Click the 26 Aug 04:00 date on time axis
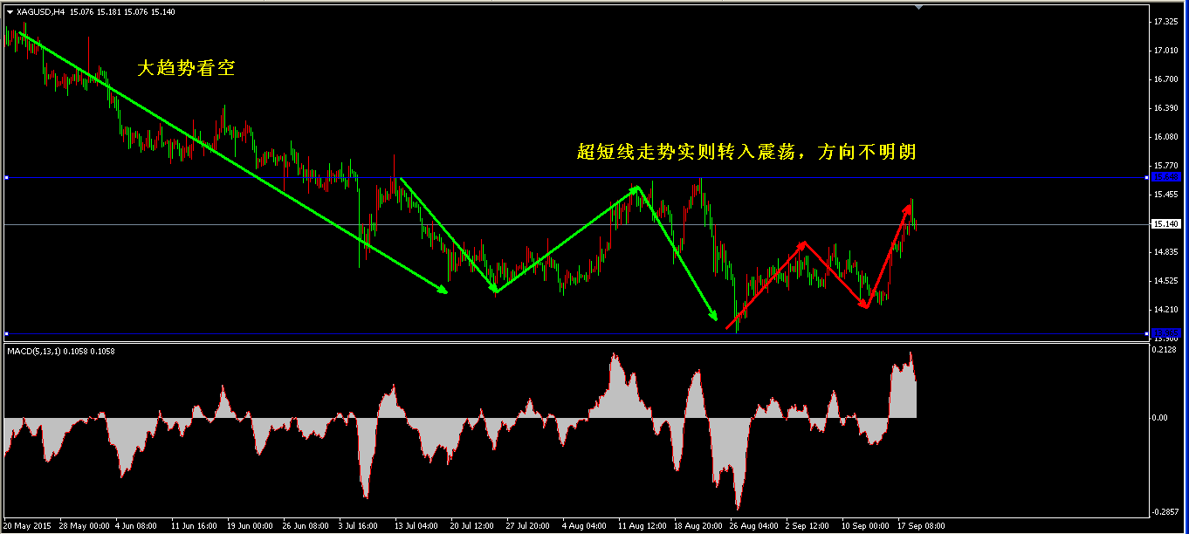 [x=754, y=526]
